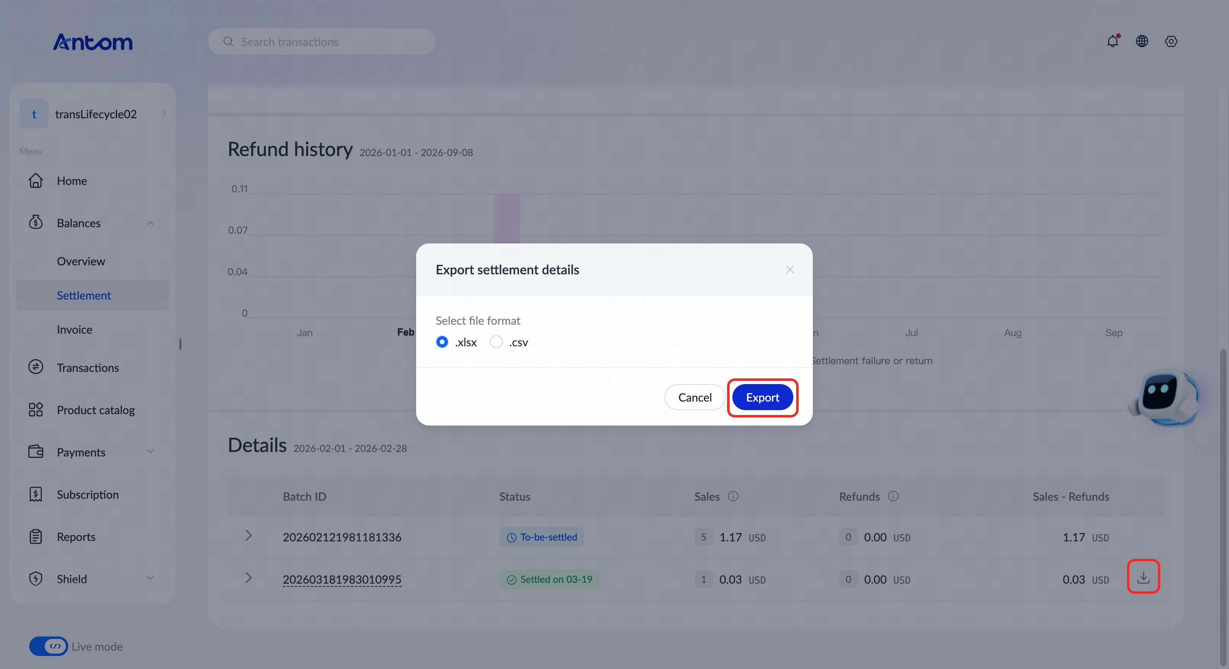Focus the Search transactions field
1229x669 pixels.
tap(321, 41)
